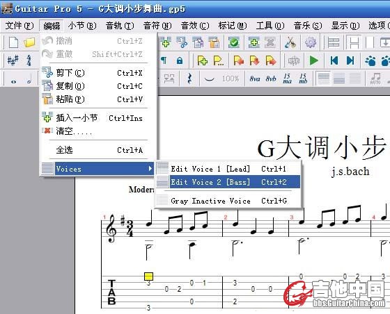
Task: Toggle the first voice lines toolbar button
Action: pyautogui.click(x=323, y=78)
